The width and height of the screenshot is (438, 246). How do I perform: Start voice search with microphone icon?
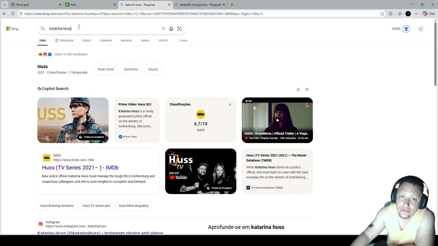tap(171, 29)
